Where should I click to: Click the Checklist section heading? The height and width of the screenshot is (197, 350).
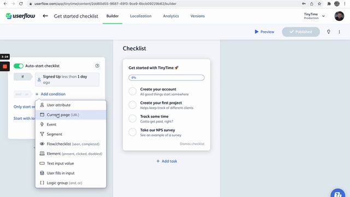135,49
